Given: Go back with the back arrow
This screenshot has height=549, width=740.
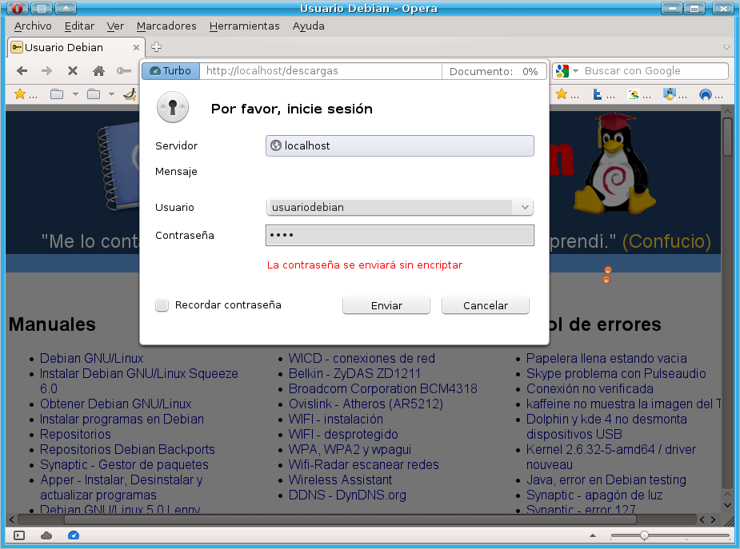Looking at the screenshot, I should [x=22, y=70].
